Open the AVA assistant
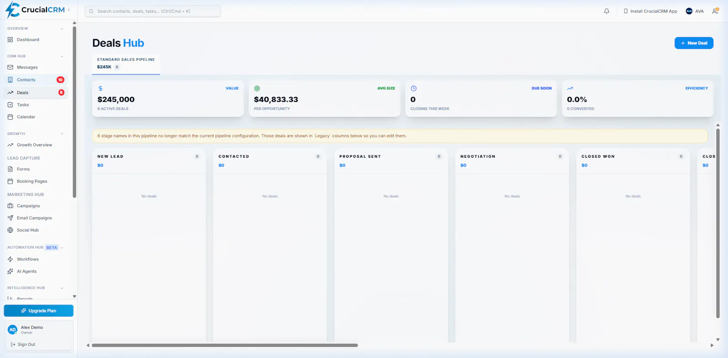Viewport: 728px width, 358px height. click(x=694, y=11)
